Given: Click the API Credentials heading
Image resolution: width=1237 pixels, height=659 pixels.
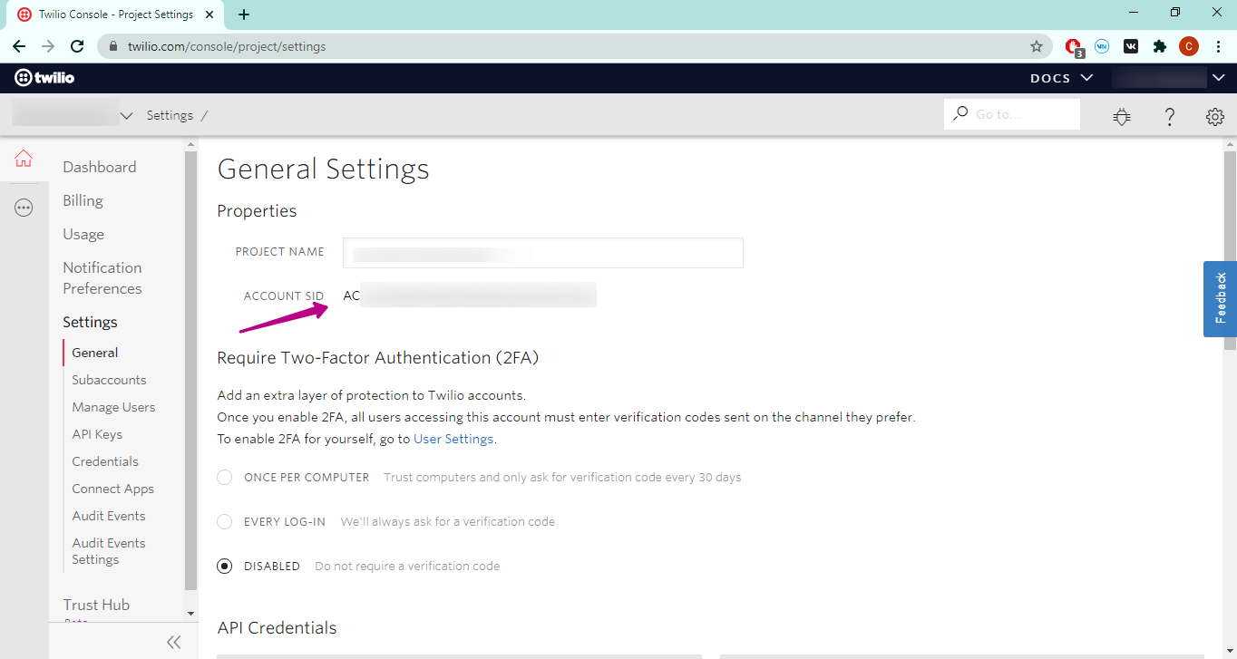Looking at the screenshot, I should 277,627.
